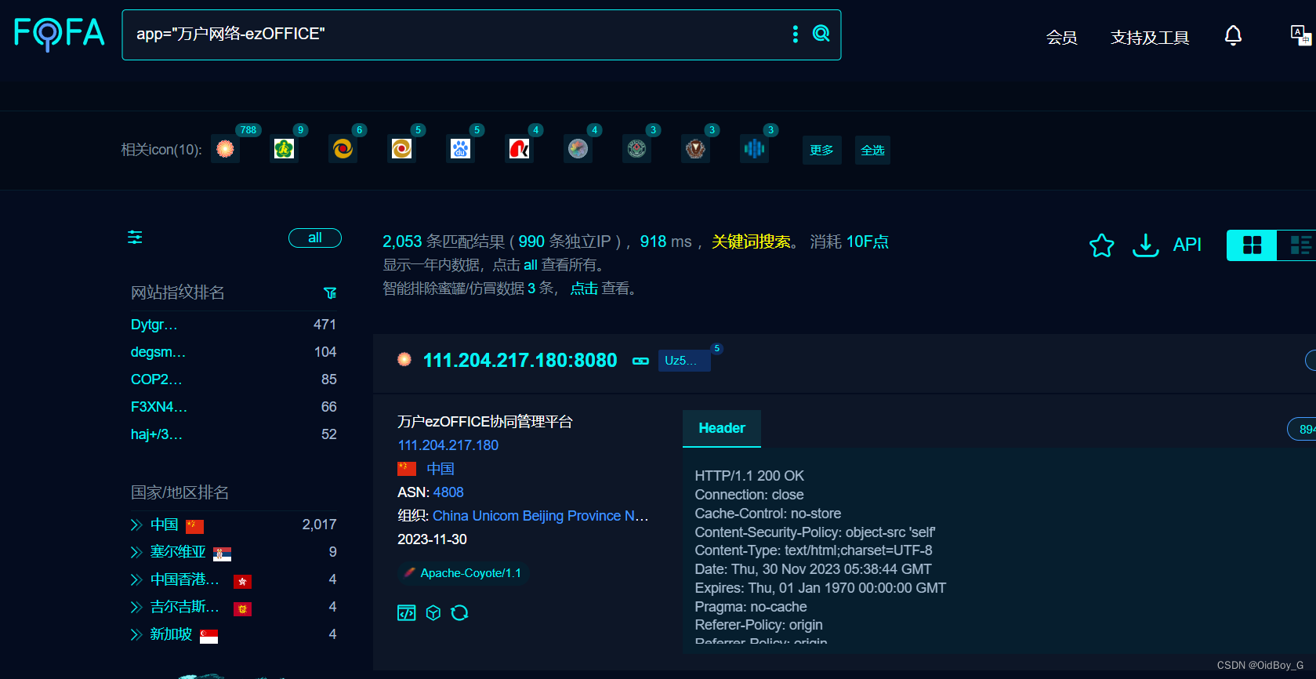Viewport: 1316px width, 679px height.
Task: Select the red-white icon with 4 count
Action: coord(519,149)
